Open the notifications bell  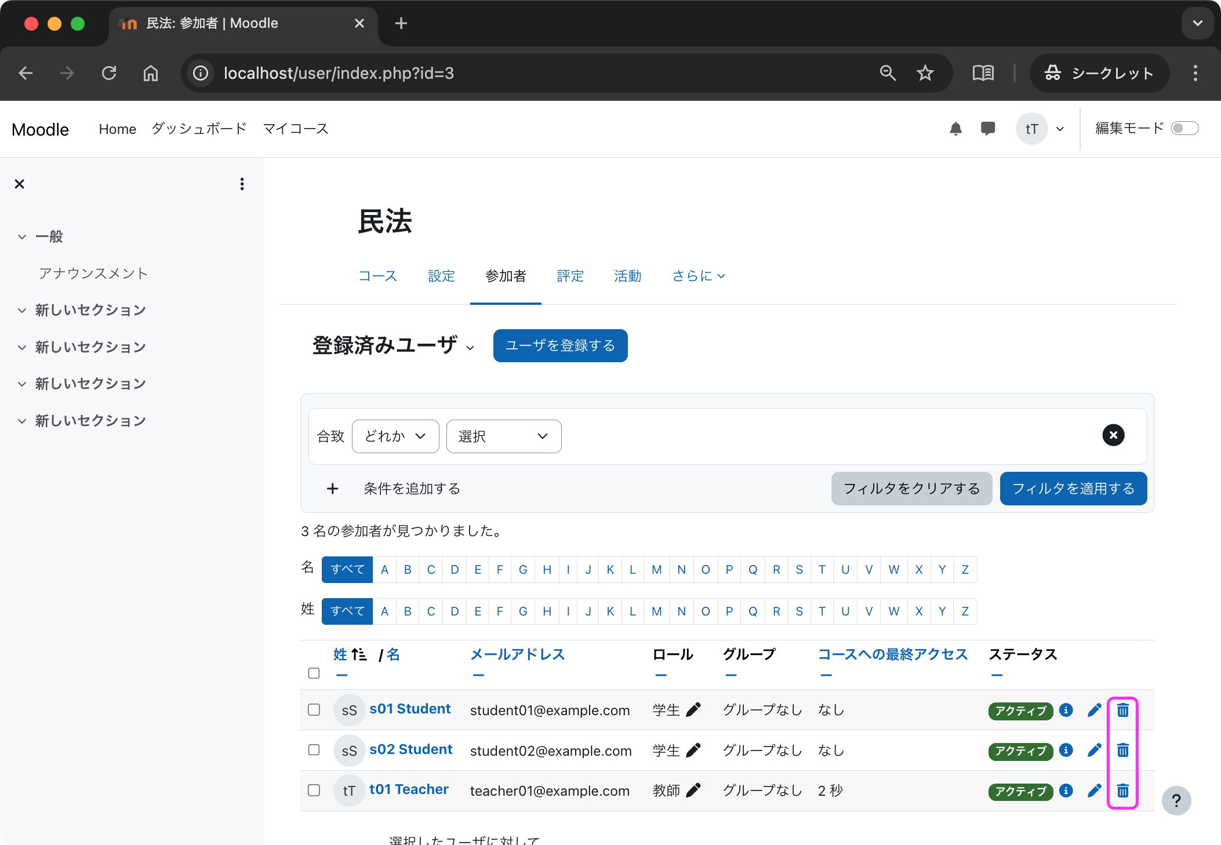click(955, 129)
